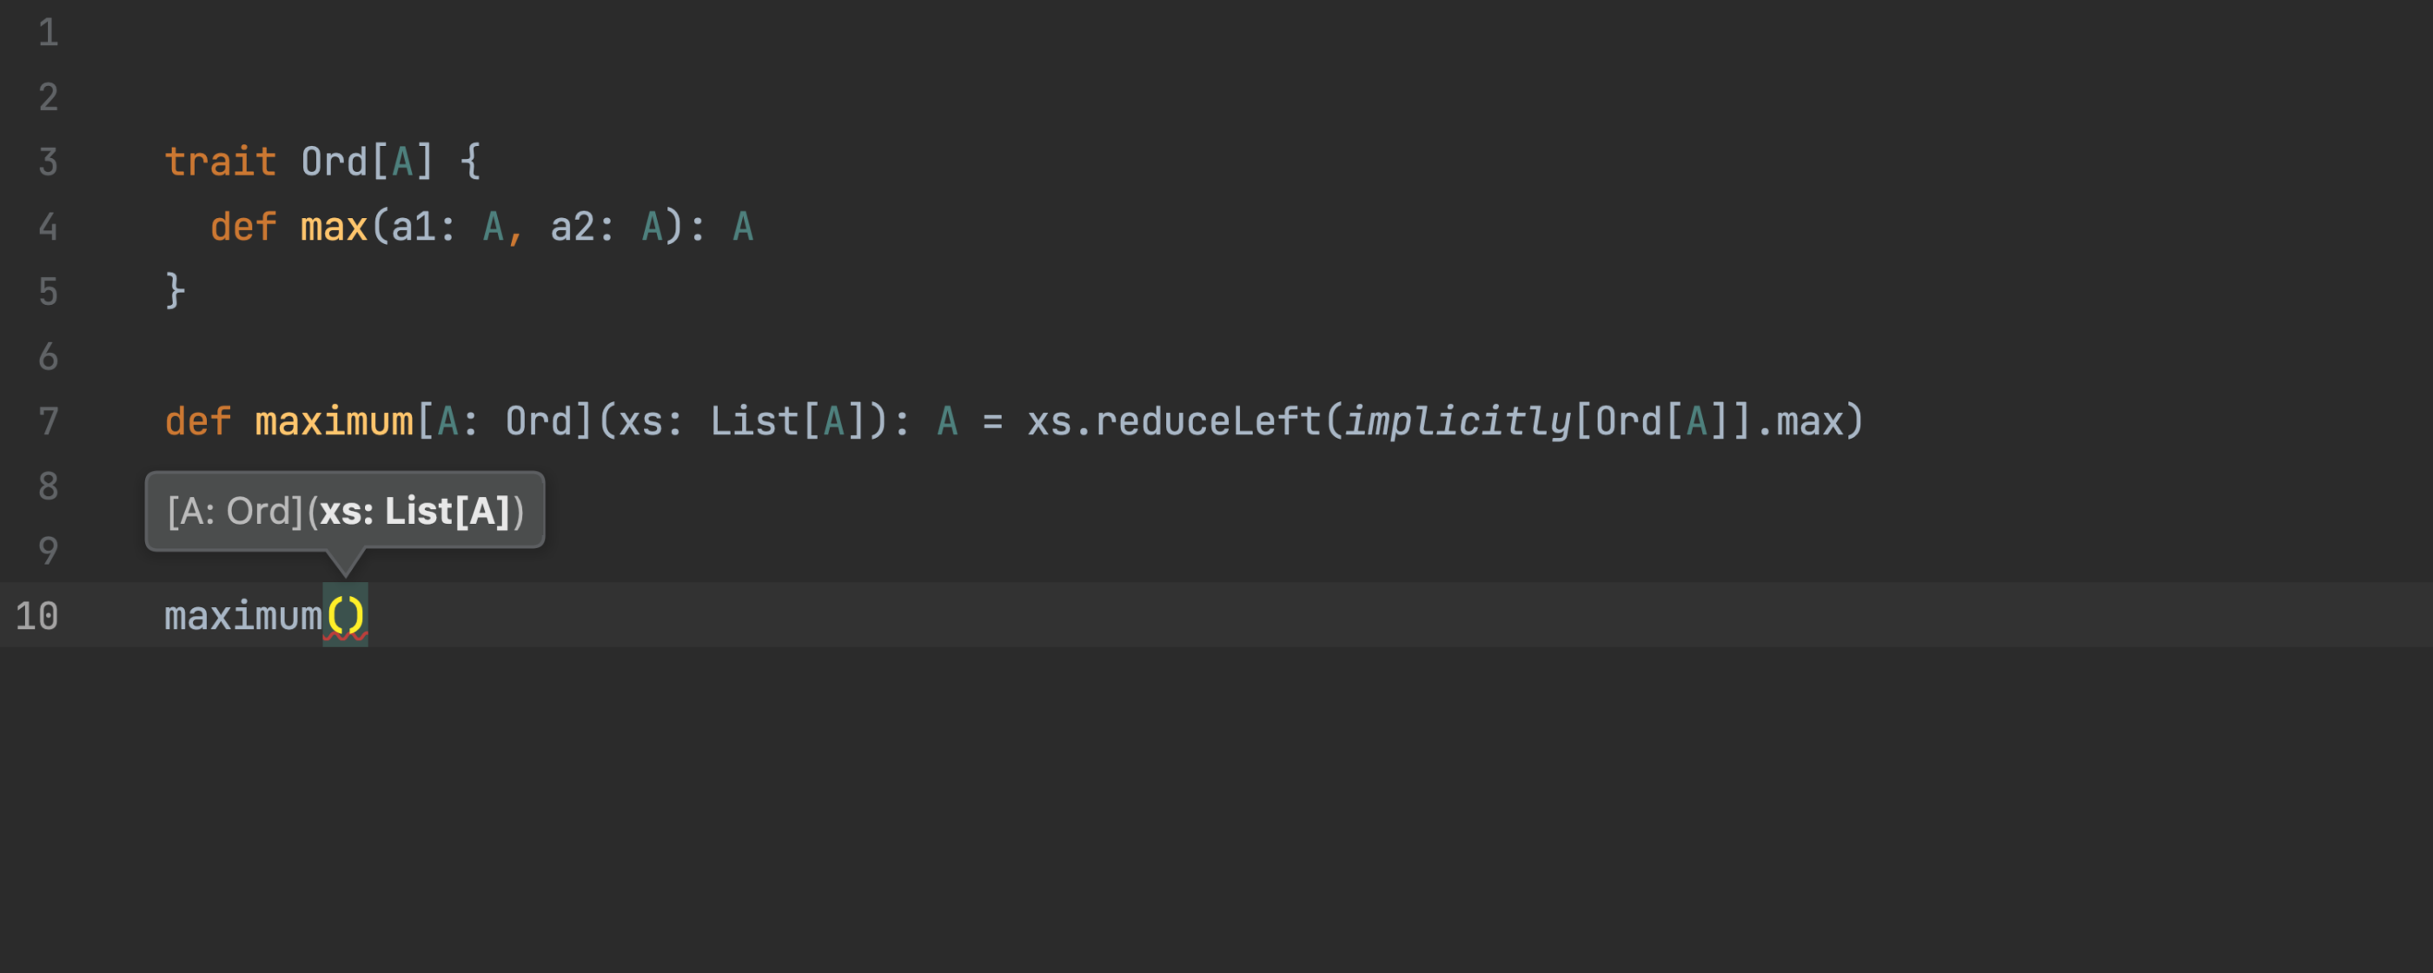
Task: Click the 'implicitly' call on line 7
Action: tap(1458, 421)
